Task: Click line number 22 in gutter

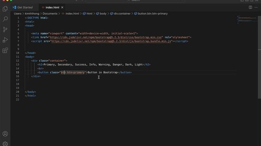Action: point(18,100)
